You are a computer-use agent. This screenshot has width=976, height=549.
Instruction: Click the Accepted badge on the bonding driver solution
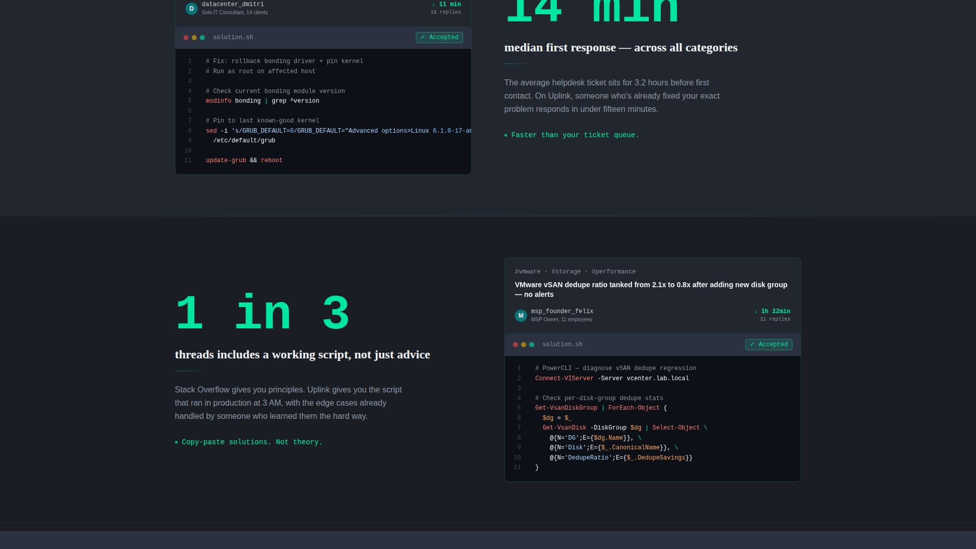[439, 37]
